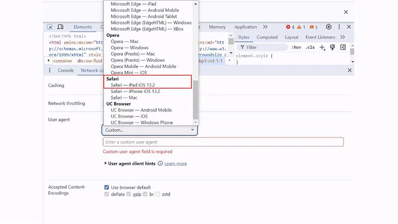
Task: Open the Computed pane tab
Action: click(x=267, y=37)
